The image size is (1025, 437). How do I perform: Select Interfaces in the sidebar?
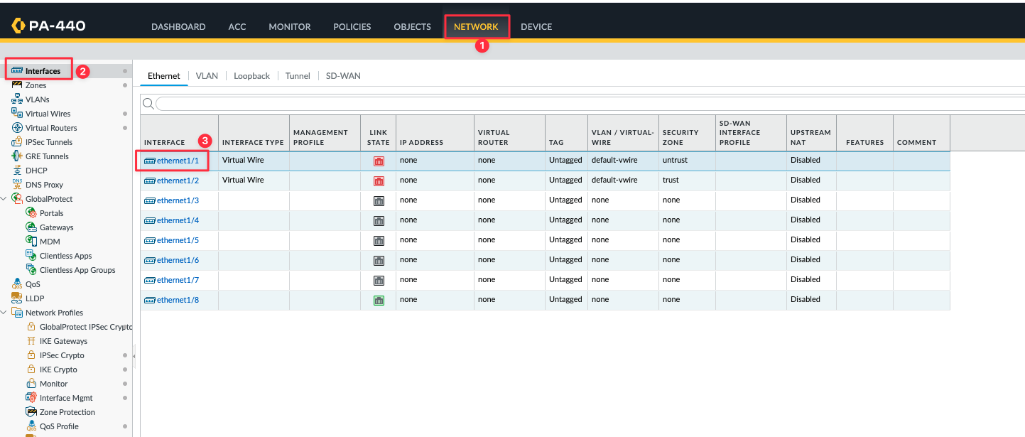pos(43,71)
